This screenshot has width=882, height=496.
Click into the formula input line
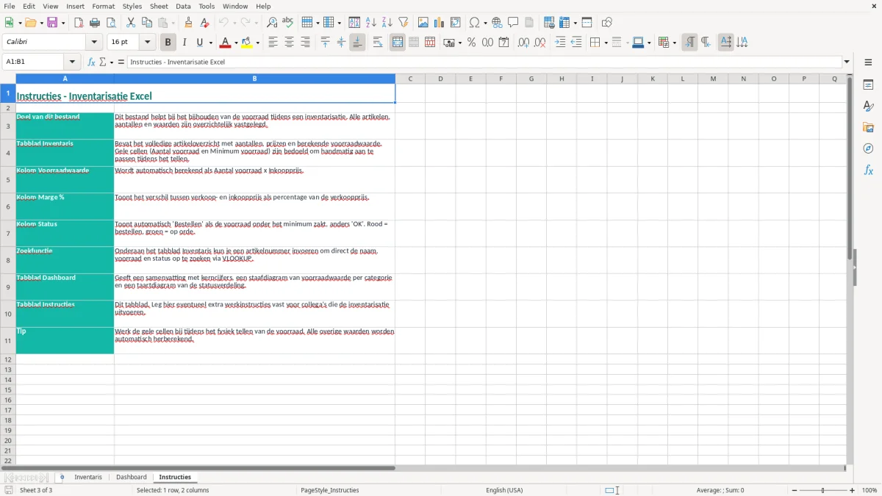click(x=484, y=62)
